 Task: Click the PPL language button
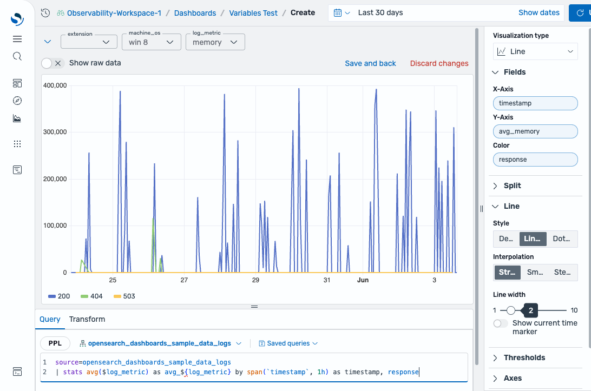click(x=55, y=343)
